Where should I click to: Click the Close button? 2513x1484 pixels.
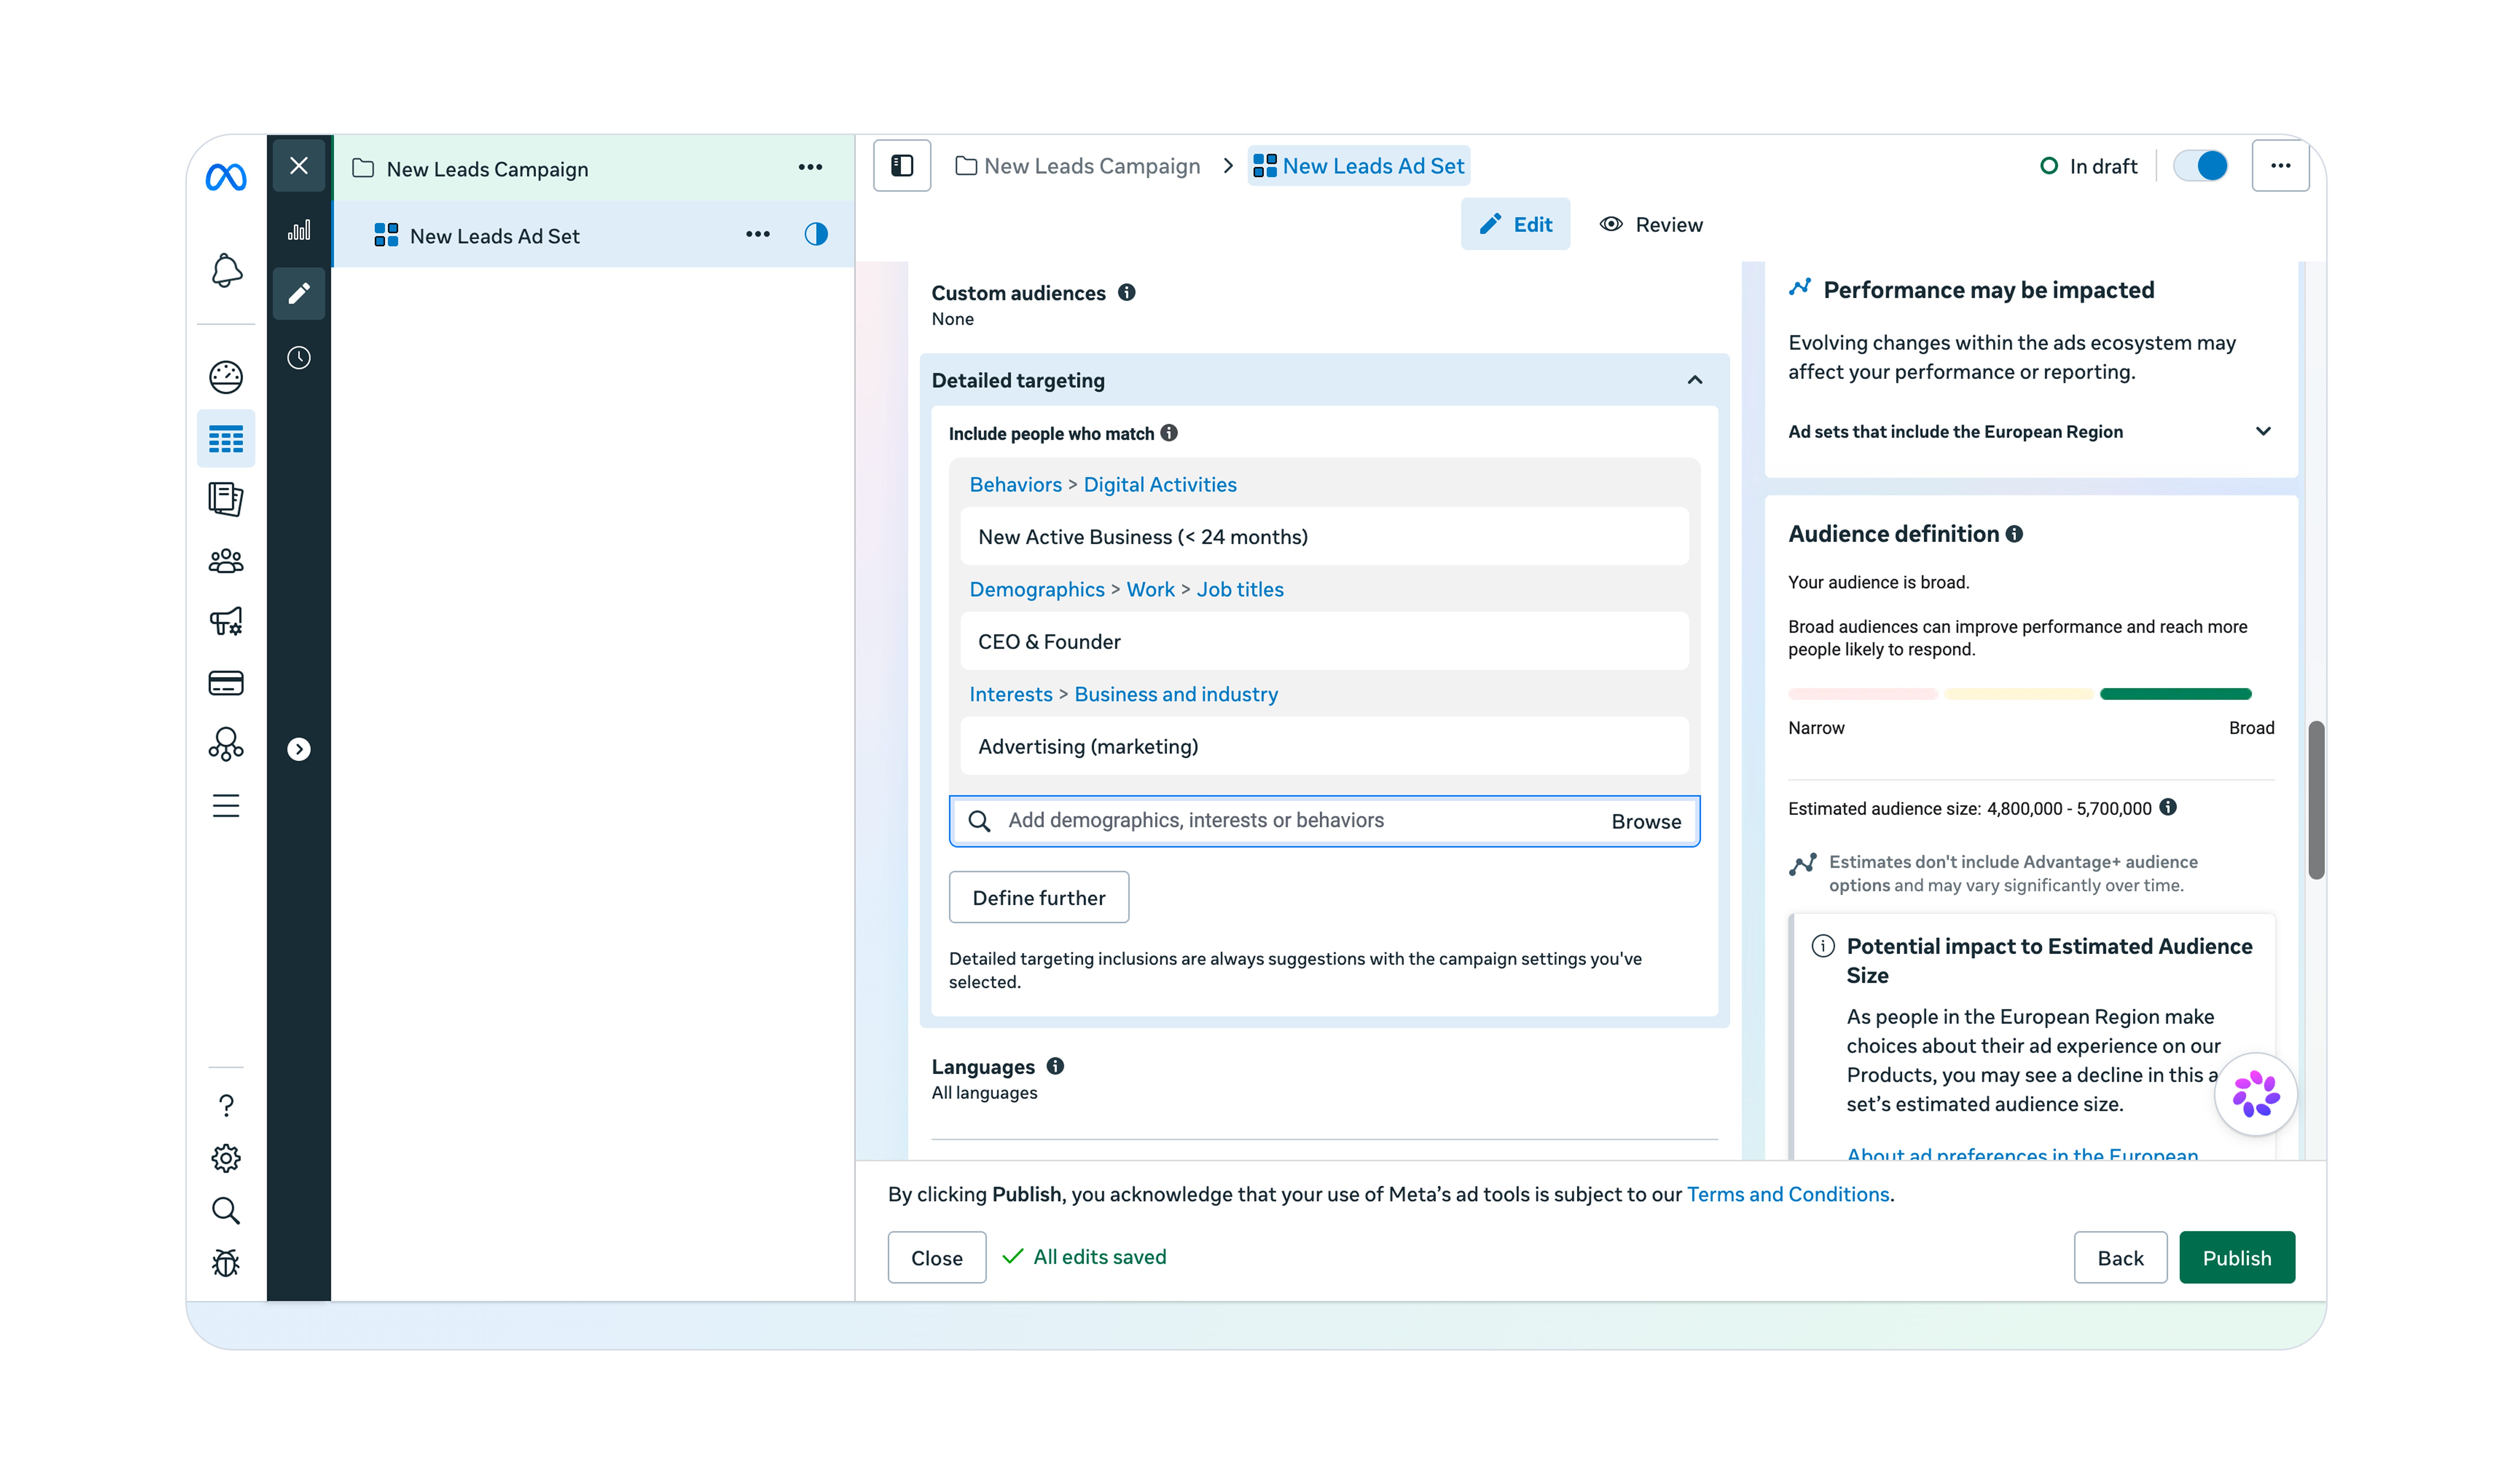pyautogui.click(x=937, y=1257)
